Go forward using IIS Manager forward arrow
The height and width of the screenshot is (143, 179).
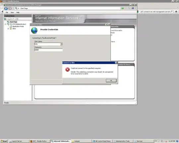10,9
